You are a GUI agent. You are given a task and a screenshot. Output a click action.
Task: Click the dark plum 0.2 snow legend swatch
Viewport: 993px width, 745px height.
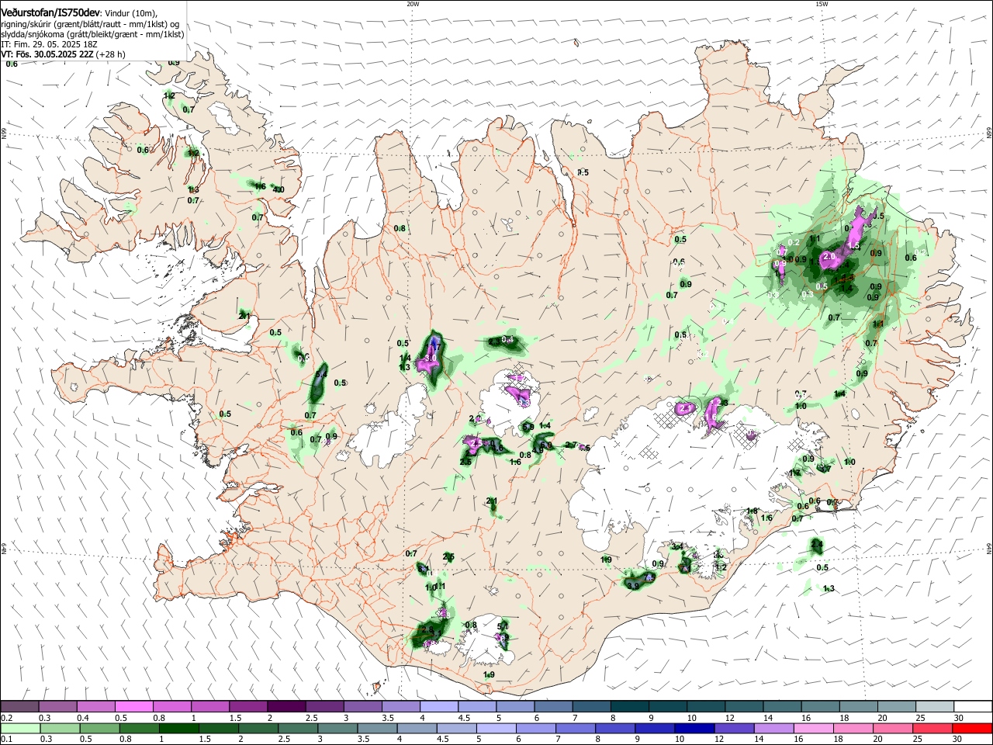(19, 706)
